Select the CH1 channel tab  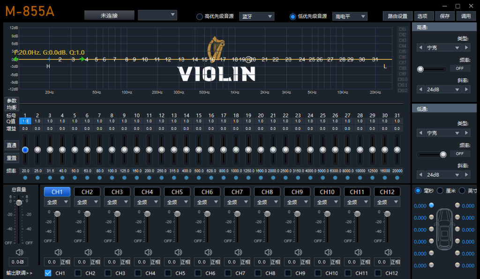pyautogui.click(x=57, y=192)
